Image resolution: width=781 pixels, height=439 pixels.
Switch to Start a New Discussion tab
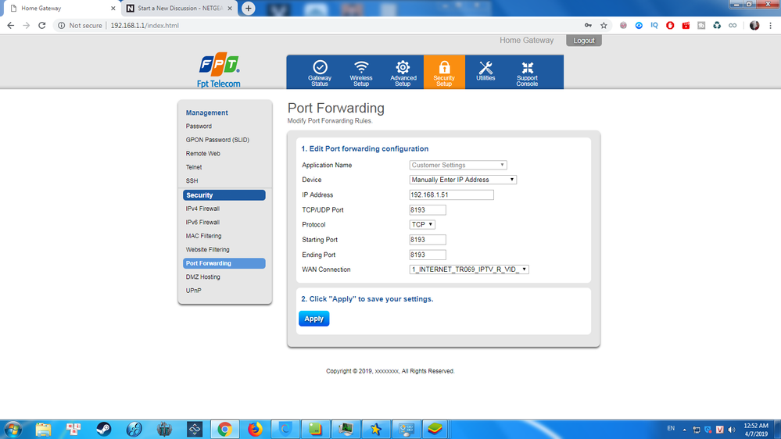point(179,9)
